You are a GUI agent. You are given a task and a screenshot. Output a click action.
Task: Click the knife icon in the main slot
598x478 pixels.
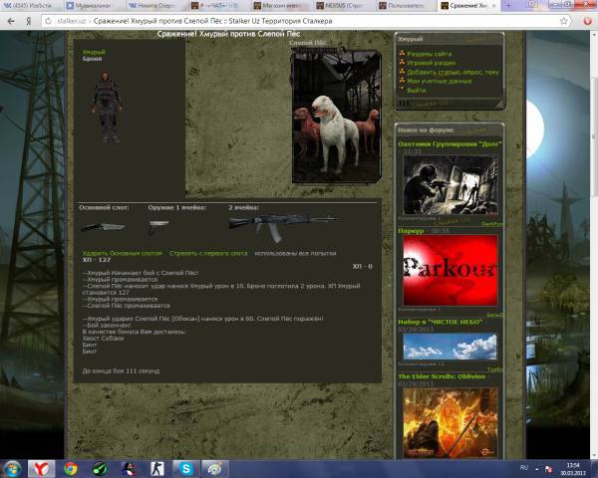(x=103, y=226)
